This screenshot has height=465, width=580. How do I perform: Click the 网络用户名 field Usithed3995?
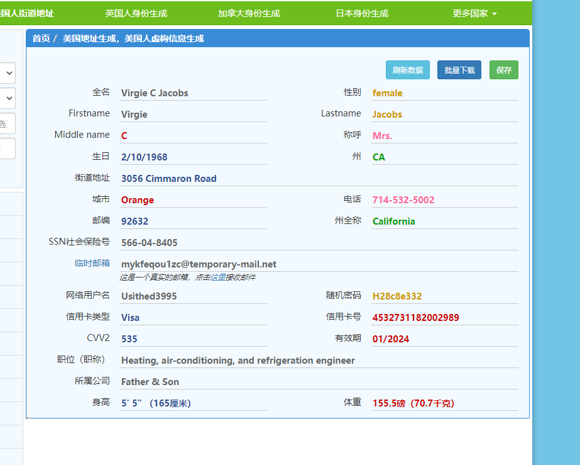pos(194,296)
